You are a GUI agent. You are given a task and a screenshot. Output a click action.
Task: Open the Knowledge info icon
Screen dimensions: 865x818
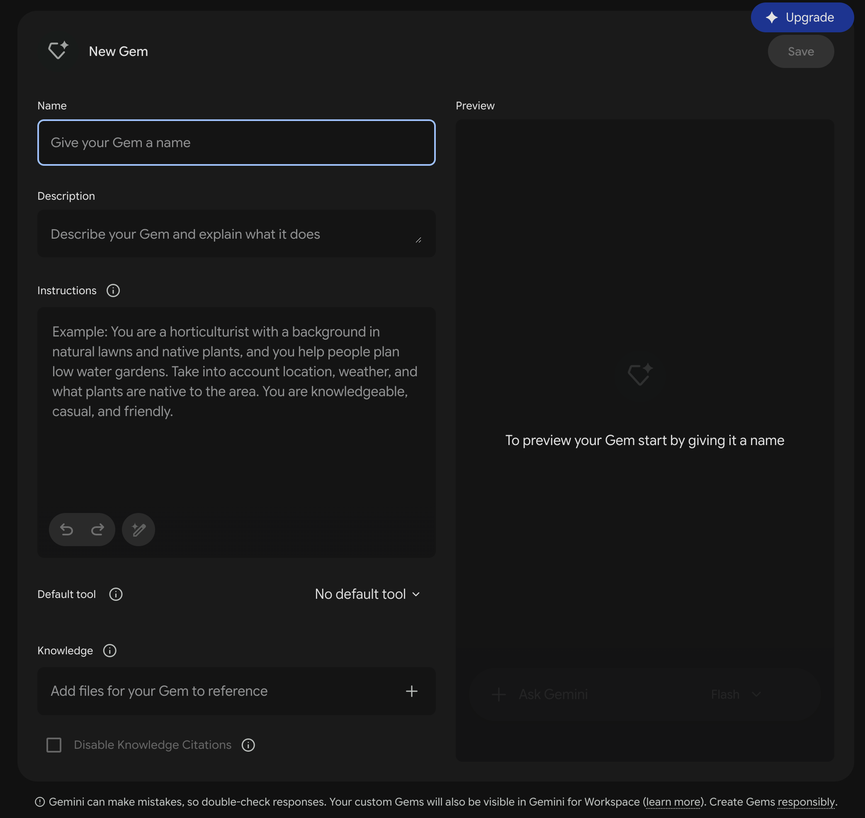109,651
